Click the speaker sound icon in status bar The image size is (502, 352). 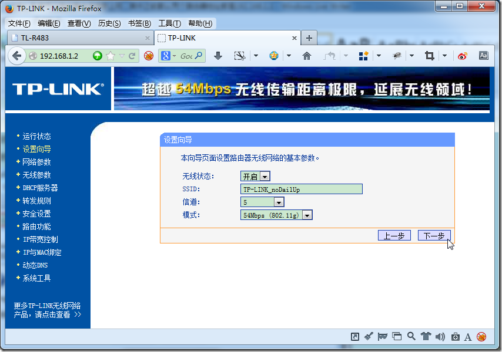pyautogui.click(x=440, y=337)
